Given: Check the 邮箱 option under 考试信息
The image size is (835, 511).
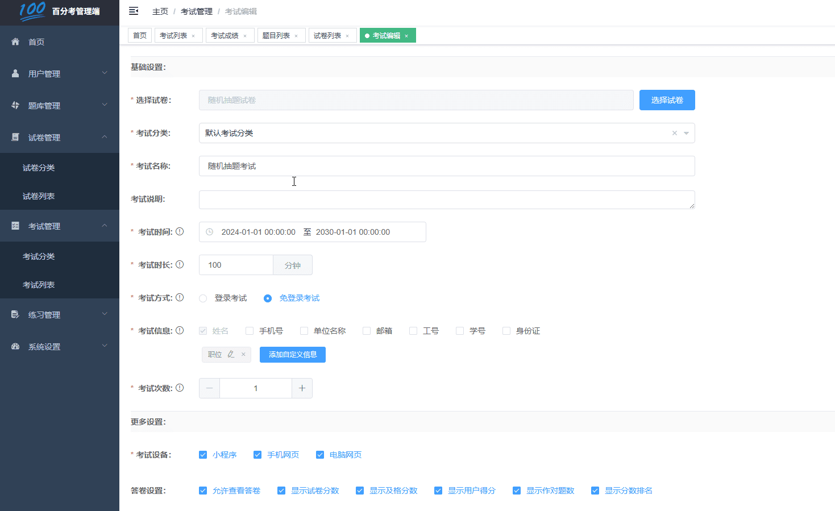Looking at the screenshot, I should 367,330.
